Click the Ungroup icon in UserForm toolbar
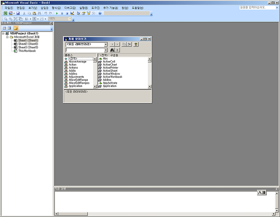 point(21,19)
